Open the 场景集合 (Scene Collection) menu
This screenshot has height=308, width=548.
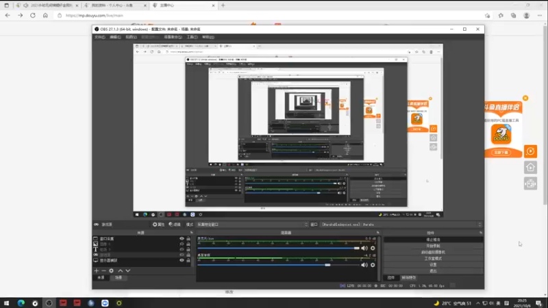173,37
